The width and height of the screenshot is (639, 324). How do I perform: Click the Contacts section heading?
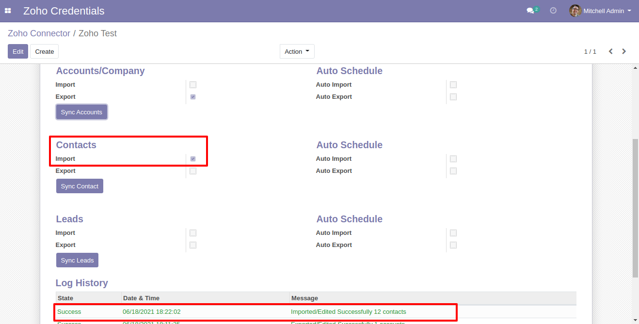click(76, 145)
